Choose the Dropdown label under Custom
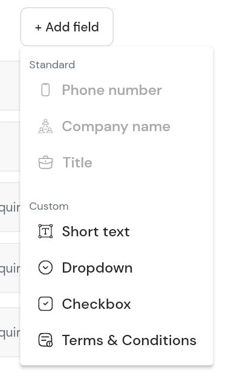Image resolution: width=243 pixels, height=382 pixels. tap(97, 268)
